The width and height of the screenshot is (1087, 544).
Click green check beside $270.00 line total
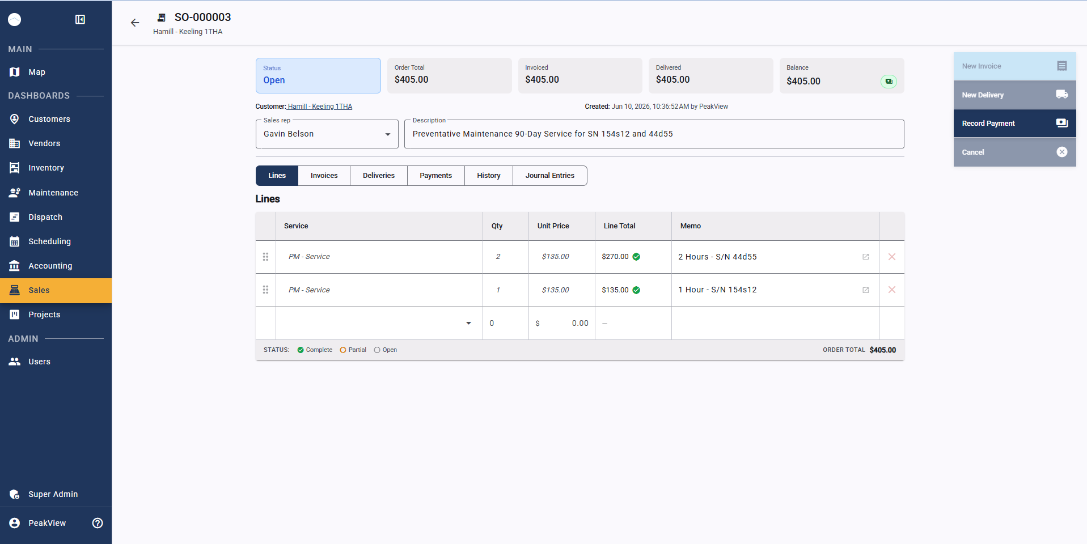(636, 257)
